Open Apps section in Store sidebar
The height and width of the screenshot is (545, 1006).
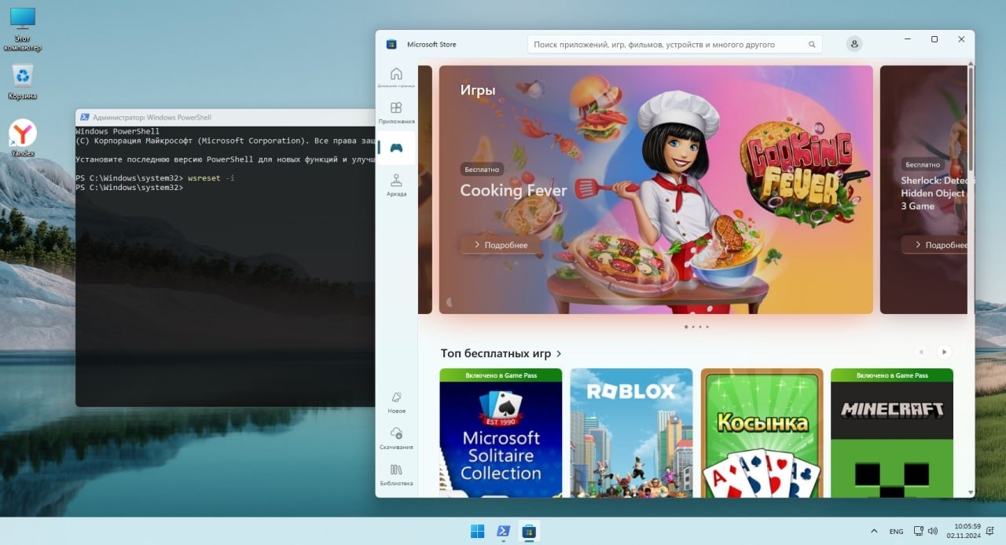point(396,112)
